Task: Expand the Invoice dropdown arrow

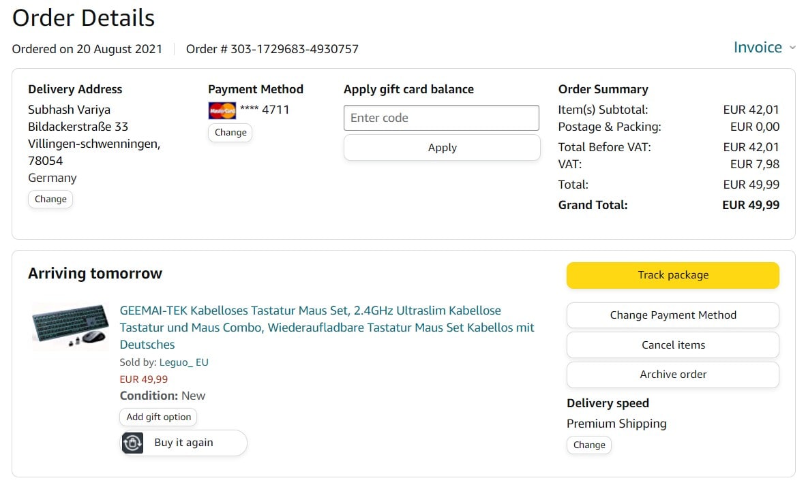Action: coord(792,48)
